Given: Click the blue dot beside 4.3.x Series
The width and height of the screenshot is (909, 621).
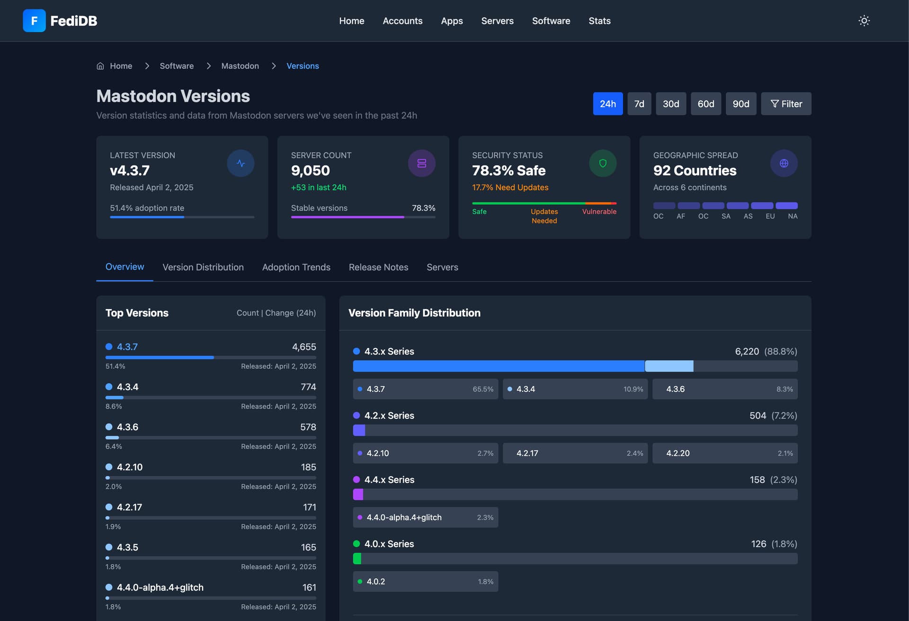Looking at the screenshot, I should [356, 351].
